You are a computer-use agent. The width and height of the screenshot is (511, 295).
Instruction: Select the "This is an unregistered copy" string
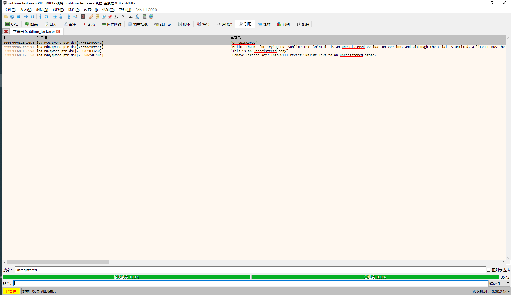[259, 51]
